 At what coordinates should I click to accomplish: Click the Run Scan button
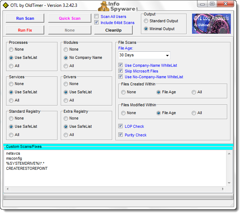(x=25, y=18)
